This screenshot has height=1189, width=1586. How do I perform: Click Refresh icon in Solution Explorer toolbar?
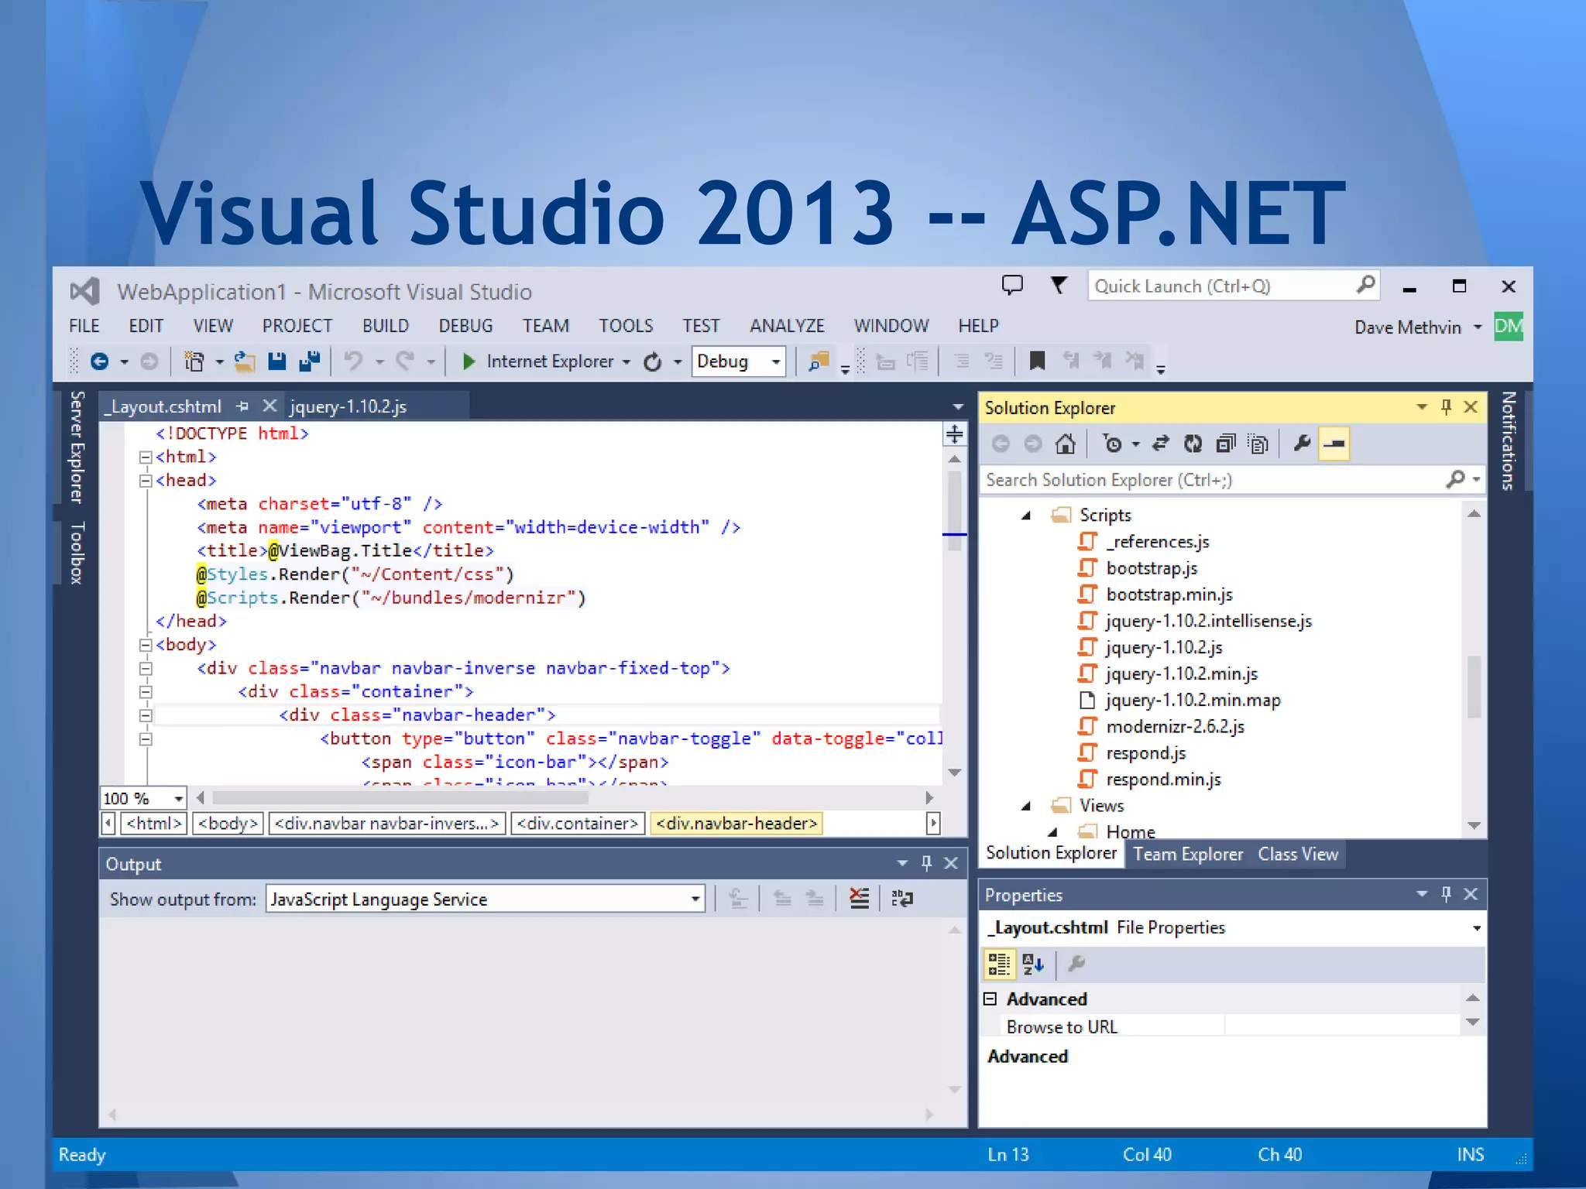(1193, 444)
